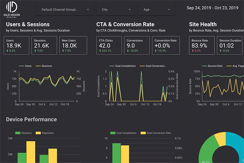Click the green up arrow beside 7.4%
The height and width of the screenshot is (163, 244).
[x=63, y=51]
